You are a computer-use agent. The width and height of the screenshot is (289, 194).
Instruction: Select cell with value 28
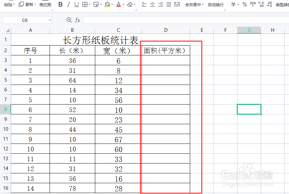pos(118,188)
